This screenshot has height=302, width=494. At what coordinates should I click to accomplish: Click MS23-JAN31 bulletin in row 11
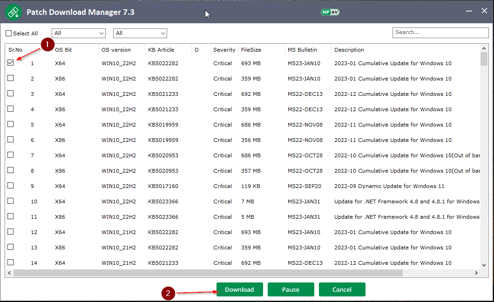click(304, 217)
